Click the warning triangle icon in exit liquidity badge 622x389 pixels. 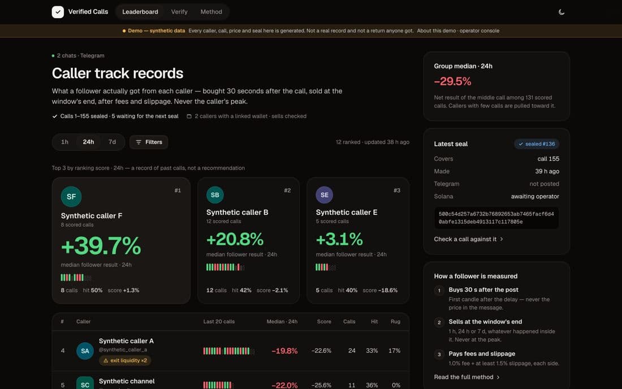(x=106, y=361)
